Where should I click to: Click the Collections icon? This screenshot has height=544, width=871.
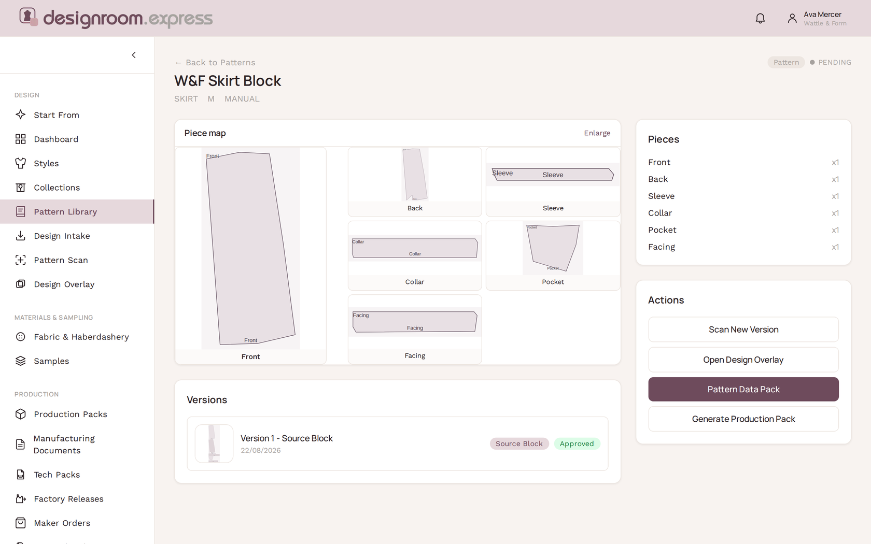point(21,188)
